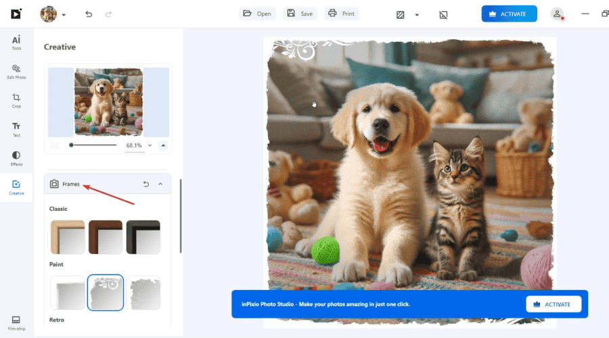Collapse the preview with the up arrow
The height and width of the screenshot is (338, 609).
click(163, 145)
